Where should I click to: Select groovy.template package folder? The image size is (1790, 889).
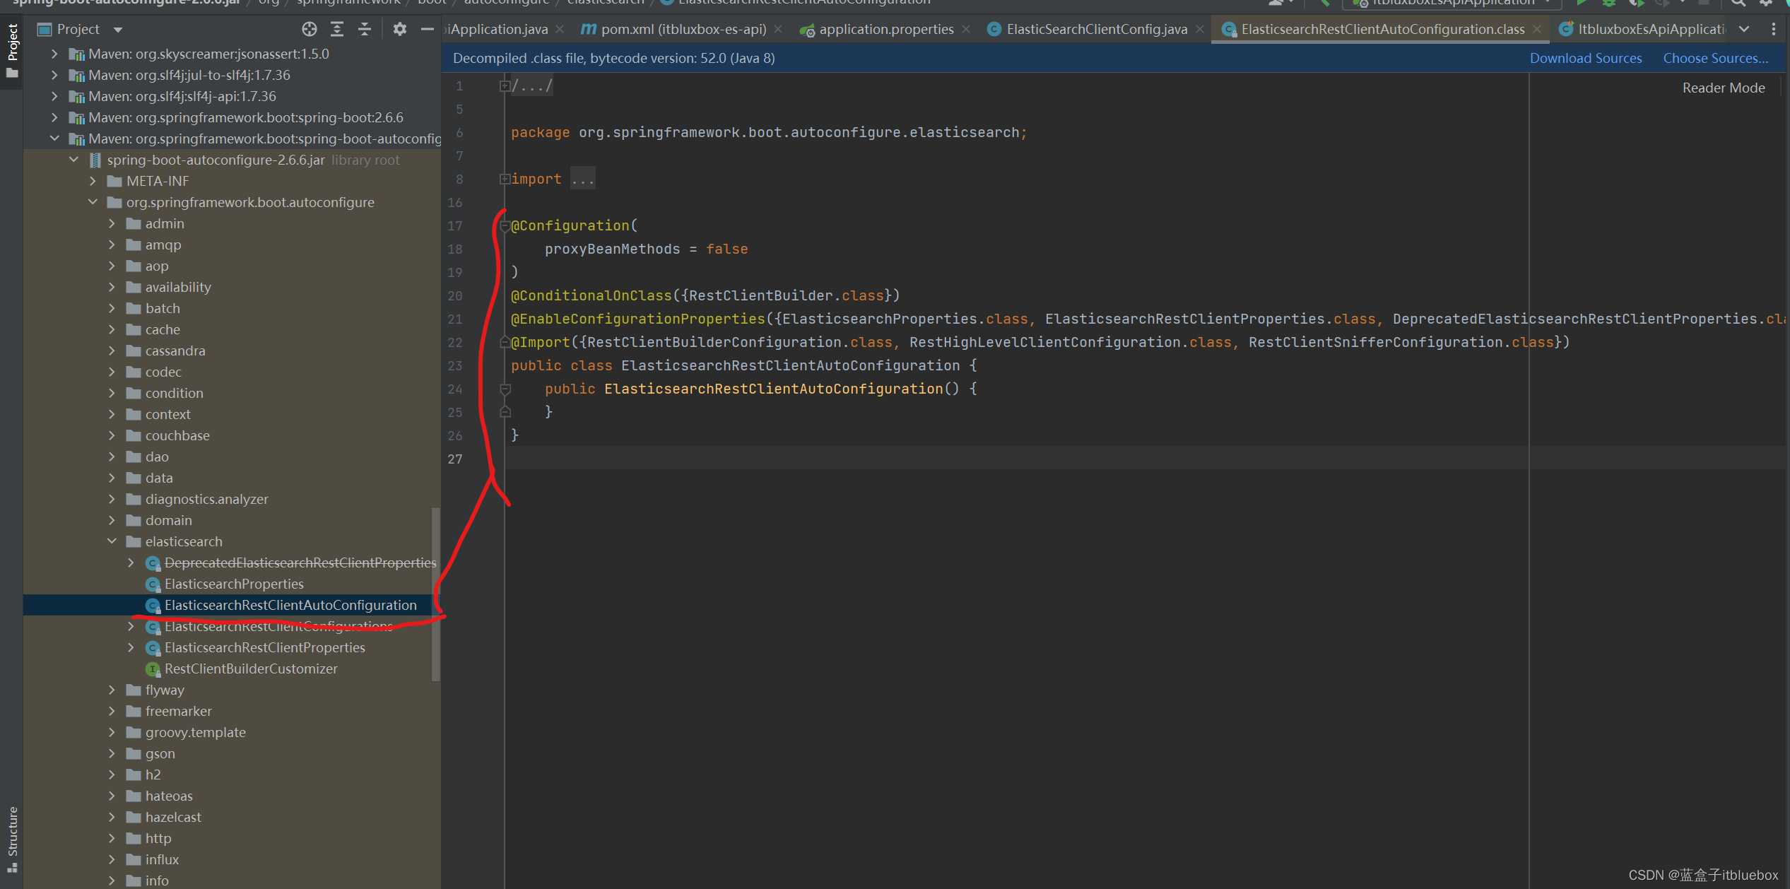point(195,732)
